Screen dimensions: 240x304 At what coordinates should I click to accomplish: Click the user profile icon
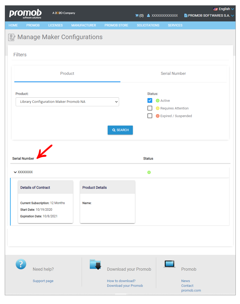[x=149, y=16]
